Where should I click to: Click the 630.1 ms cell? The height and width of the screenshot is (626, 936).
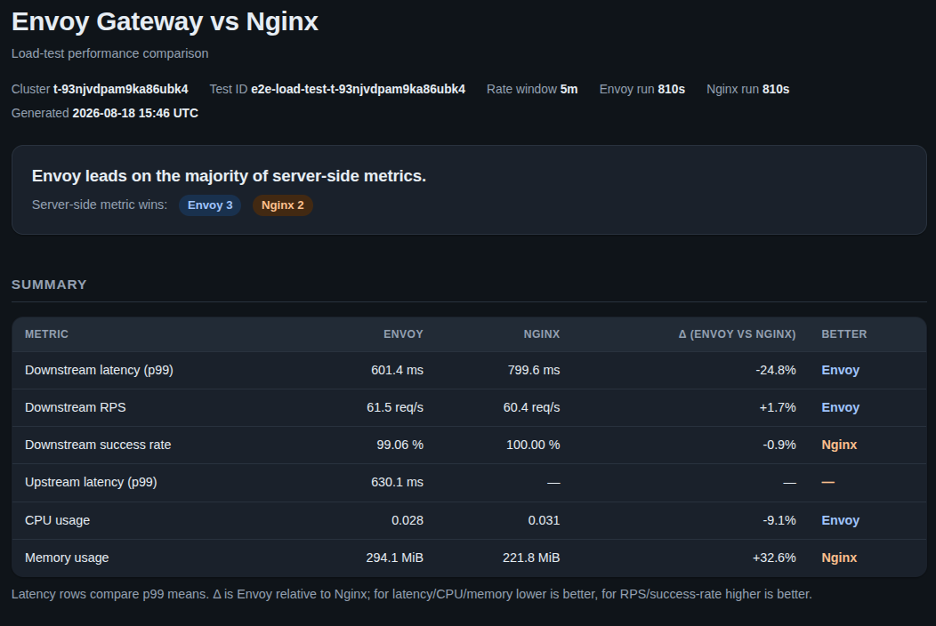398,482
